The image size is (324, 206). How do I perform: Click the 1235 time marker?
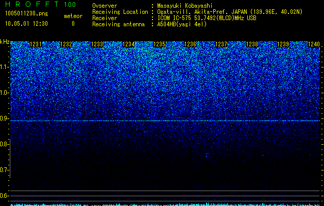click(159, 44)
